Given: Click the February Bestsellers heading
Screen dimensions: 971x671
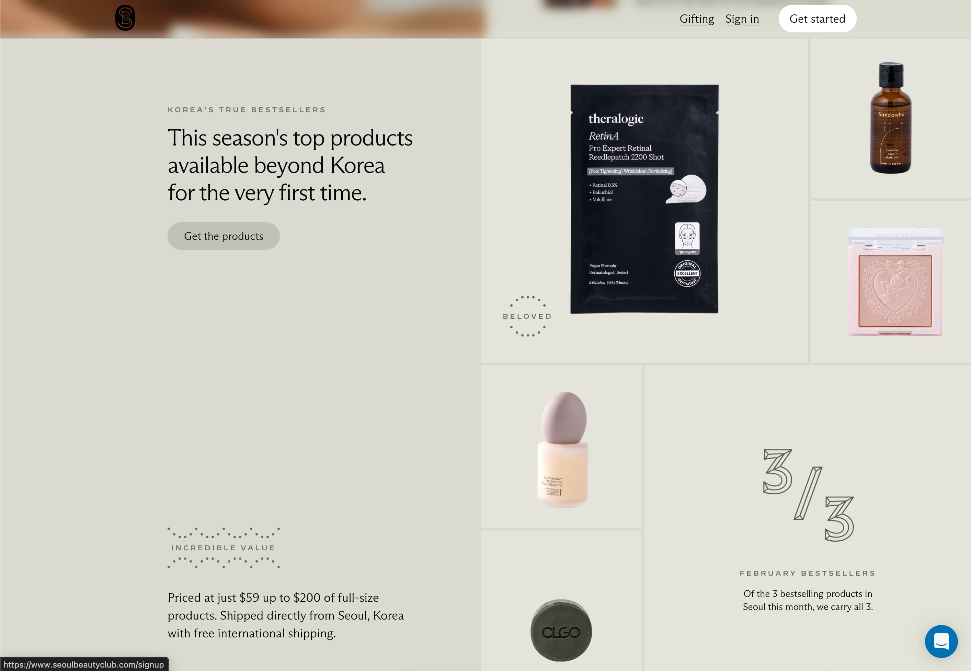Looking at the screenshot, I should [x=807, y=573].
